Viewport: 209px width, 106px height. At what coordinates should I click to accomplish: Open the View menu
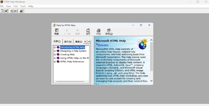click(9, 6)
